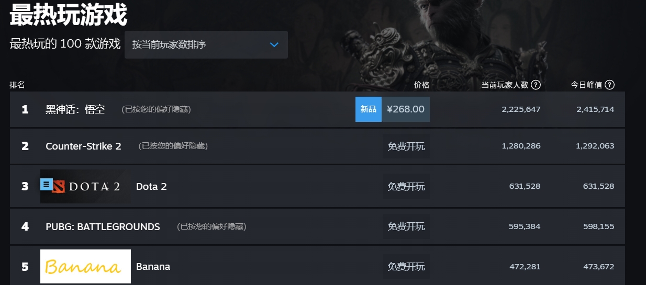Expand the 按当前玩家数排序 sort dropdown
The image size is (646, 285).
point(206,44)
